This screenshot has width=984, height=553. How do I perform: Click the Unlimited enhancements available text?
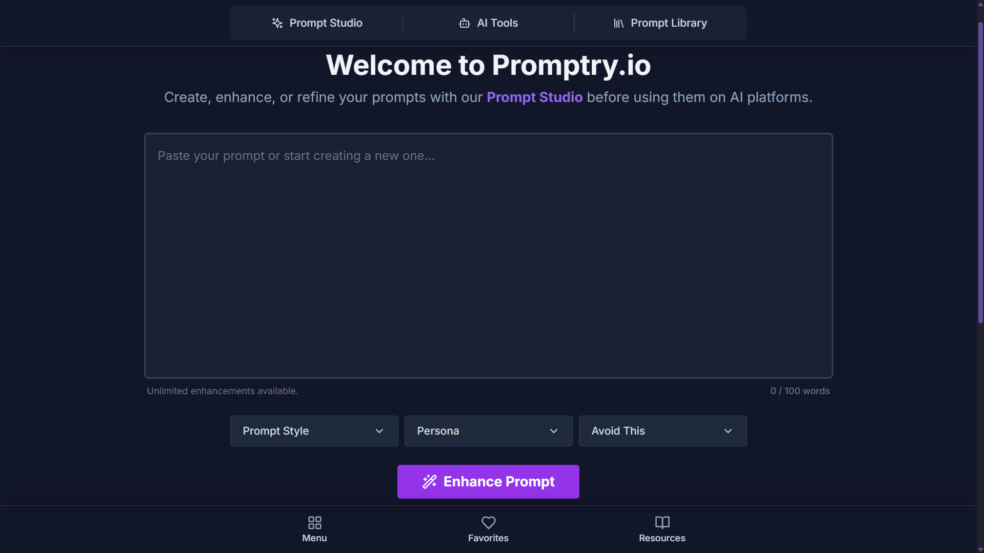[x=222, y=391]
